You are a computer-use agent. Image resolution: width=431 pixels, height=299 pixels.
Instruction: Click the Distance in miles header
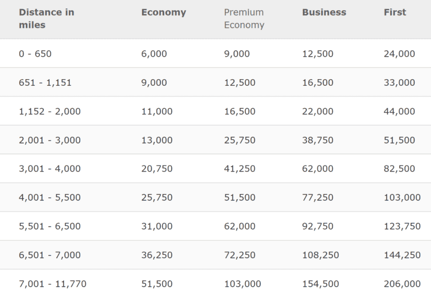tap(47, 19)
